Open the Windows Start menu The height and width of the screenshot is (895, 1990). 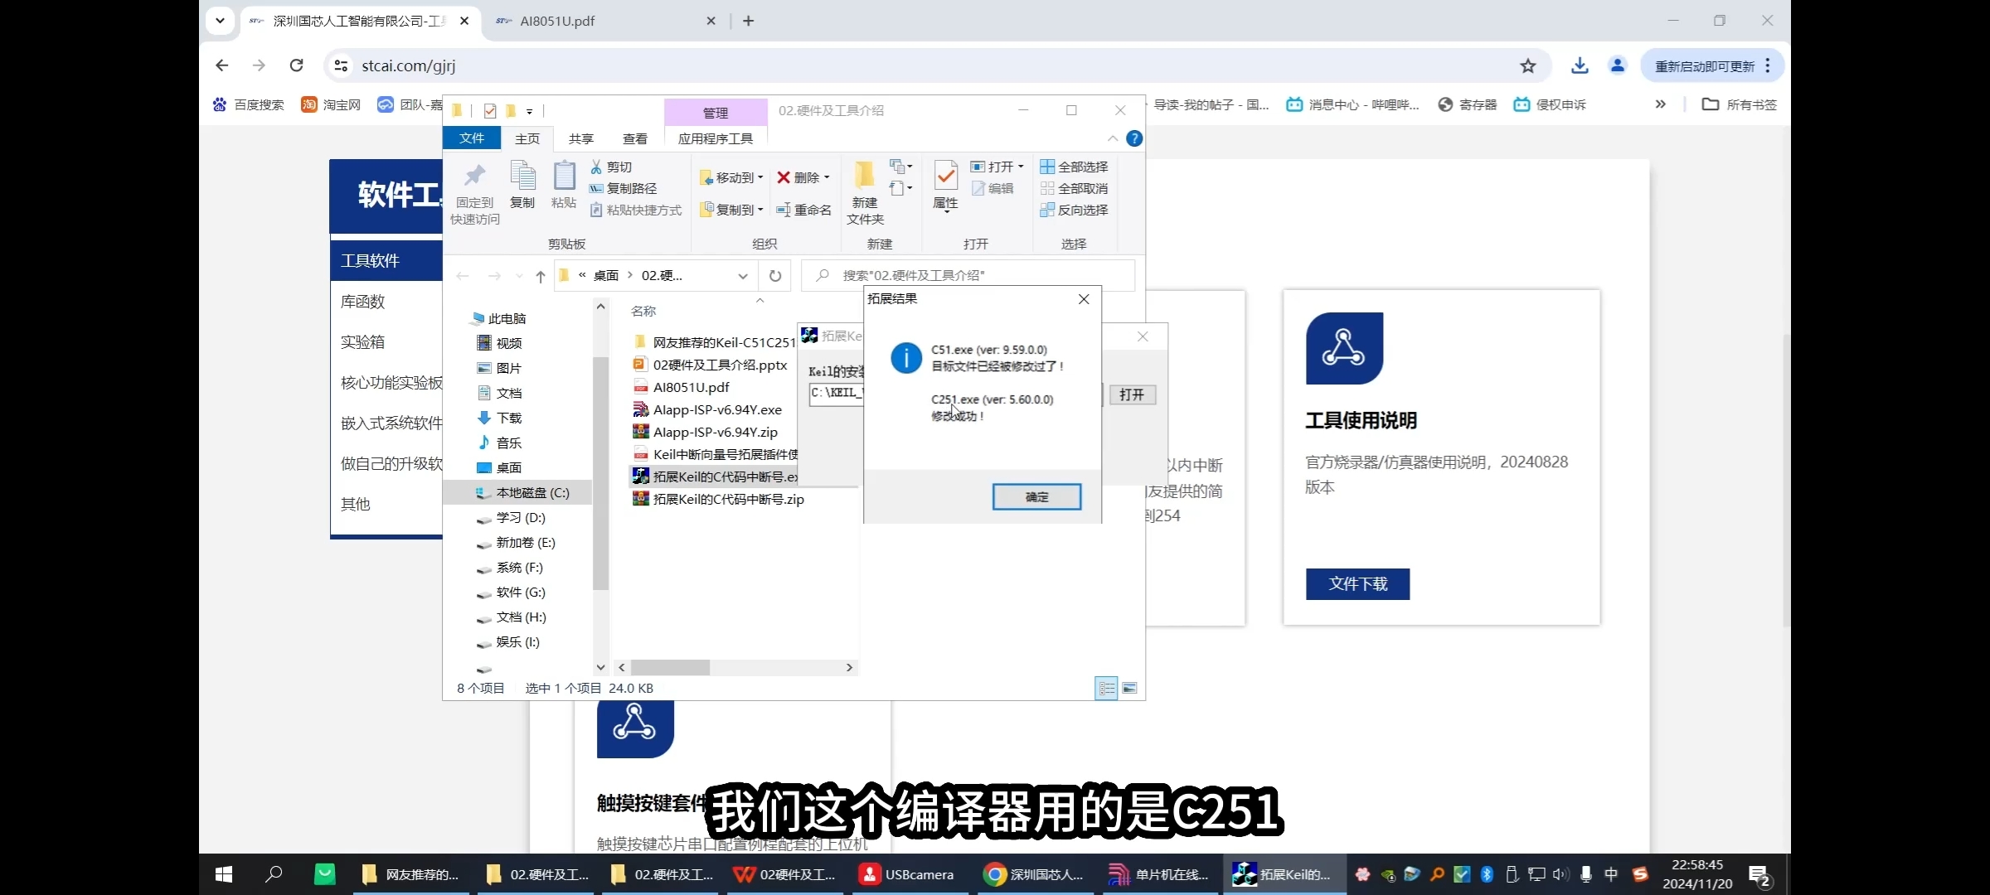pos(224,874)
